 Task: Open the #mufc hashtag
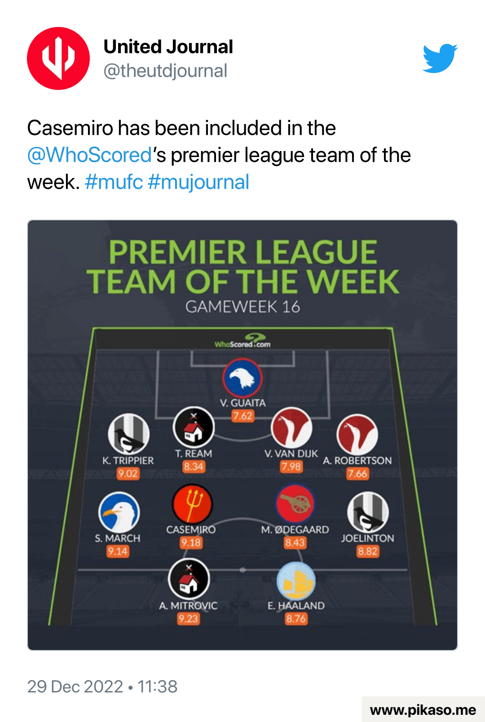tap(114, 182)
